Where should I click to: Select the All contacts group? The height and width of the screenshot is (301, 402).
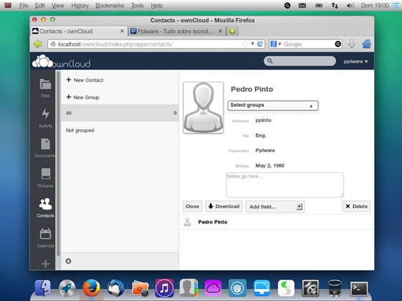point(120,113)
